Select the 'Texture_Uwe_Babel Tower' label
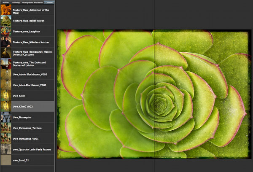This screenshot has width=253, height=172. click(x=28, y=21)
